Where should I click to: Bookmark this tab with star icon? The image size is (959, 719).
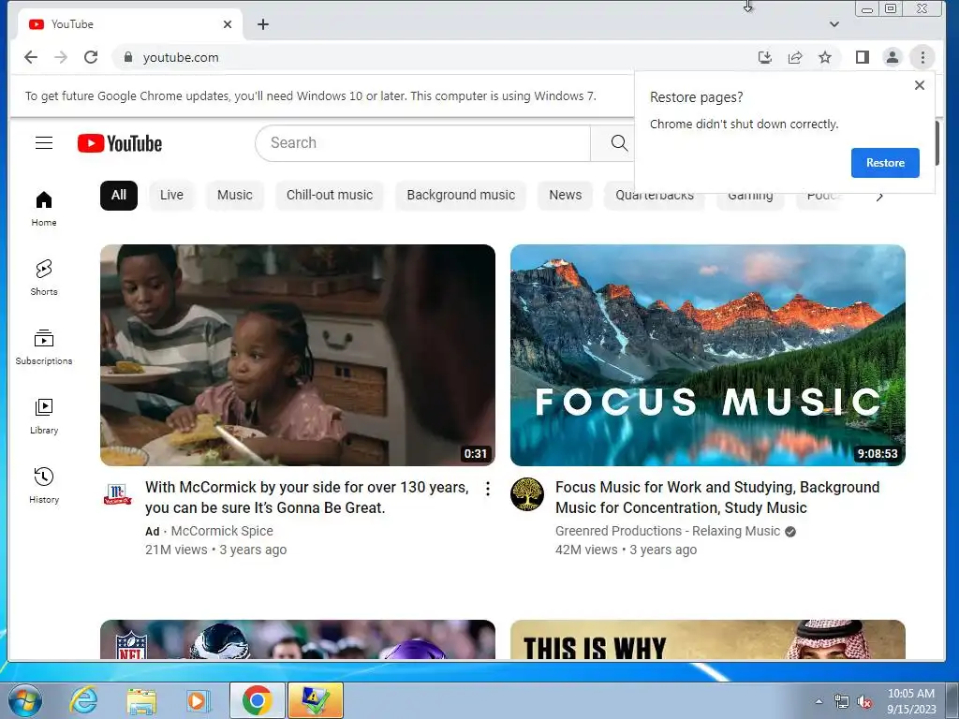(x=825, y=57)
